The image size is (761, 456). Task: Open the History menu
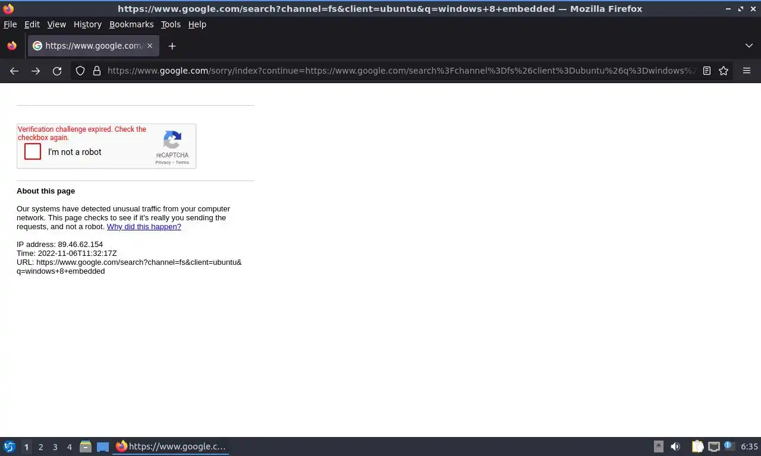(x=87, y=24)
